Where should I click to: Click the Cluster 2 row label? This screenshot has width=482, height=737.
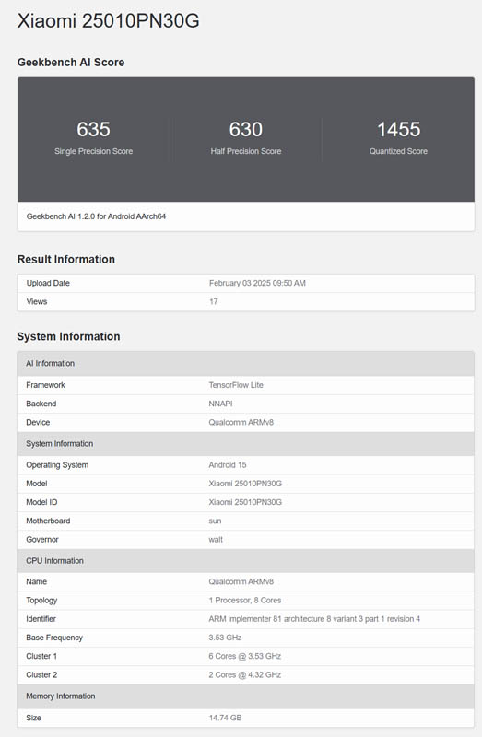click(x=41, y=675)
